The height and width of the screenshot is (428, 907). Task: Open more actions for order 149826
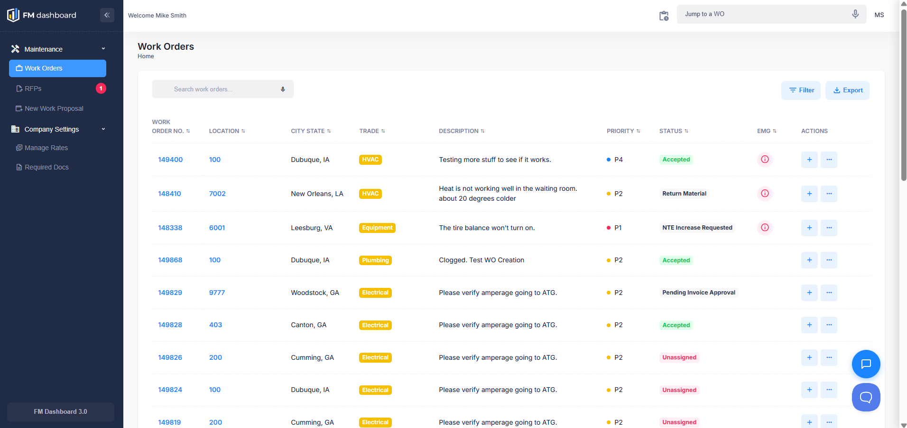tap(829, 357)
